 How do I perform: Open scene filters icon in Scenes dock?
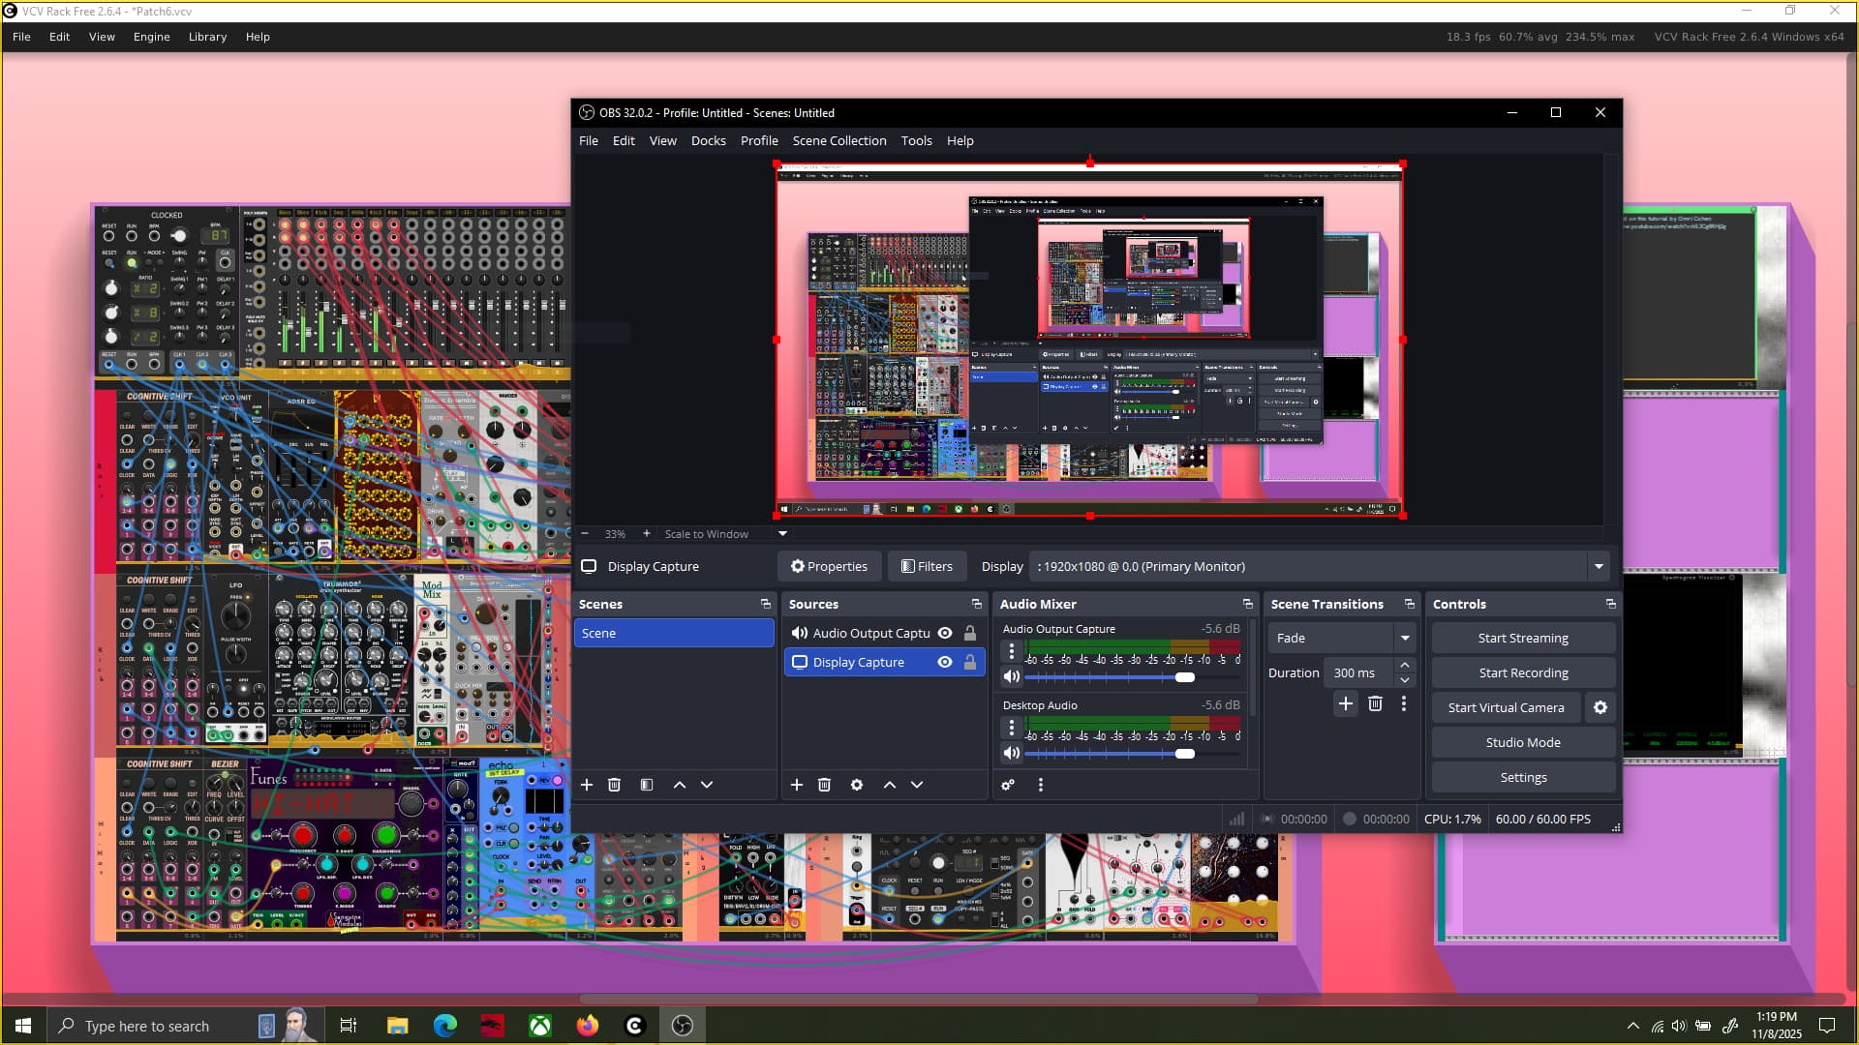click(x=646, y=785)
